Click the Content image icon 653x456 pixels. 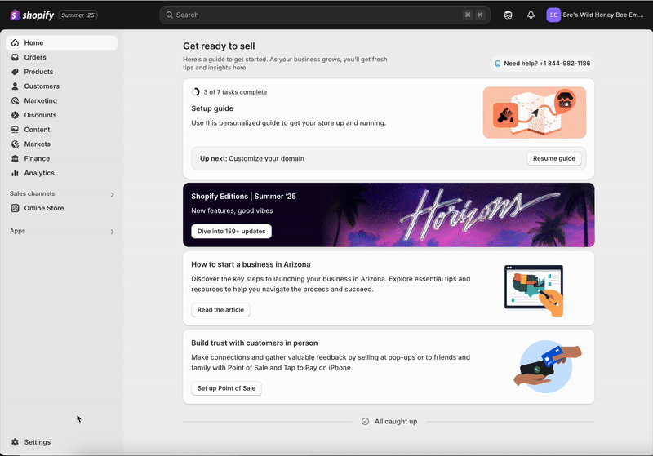coord(15,130)
